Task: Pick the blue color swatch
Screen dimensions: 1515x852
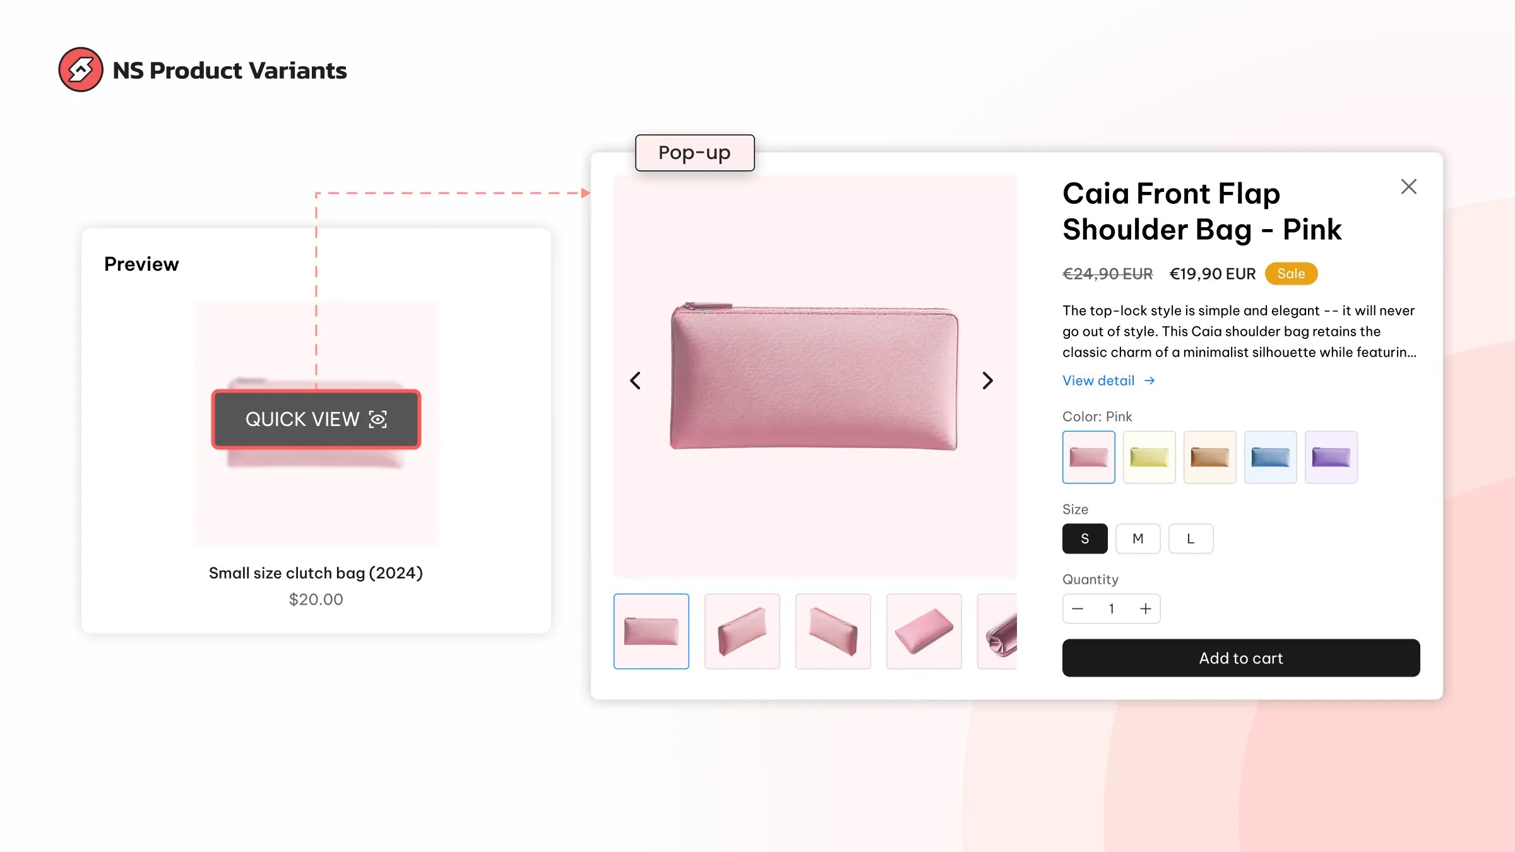Action: pos(1271,457)
